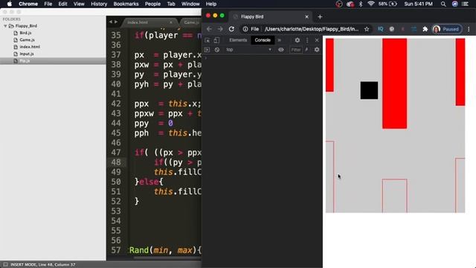Image resolution: width=476 pixels, height=268 pixels.
Task: Open the Bookmarks menu
Action: tap(126, 4)
